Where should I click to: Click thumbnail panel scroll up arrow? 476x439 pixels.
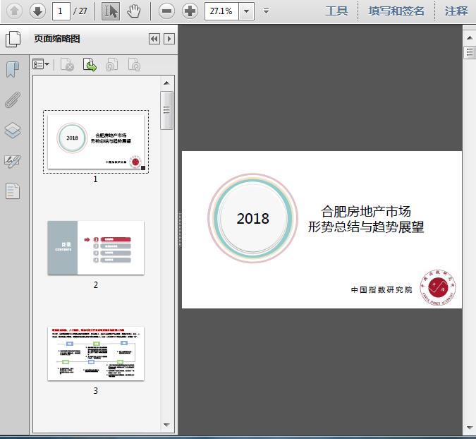pyautogui.click(x=166, y=83)
